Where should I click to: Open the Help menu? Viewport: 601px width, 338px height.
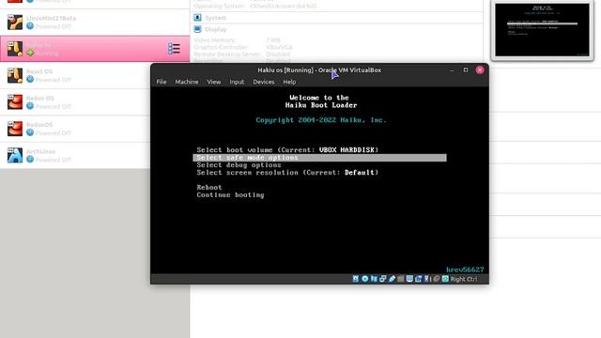[289, 82]
